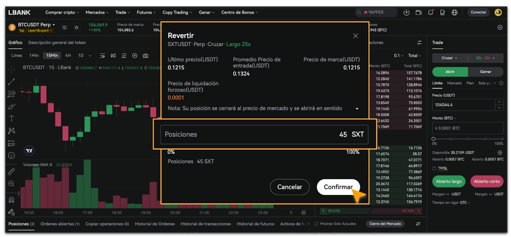Open the 0.1 depth precision dropdown

(x=399, y=55)
